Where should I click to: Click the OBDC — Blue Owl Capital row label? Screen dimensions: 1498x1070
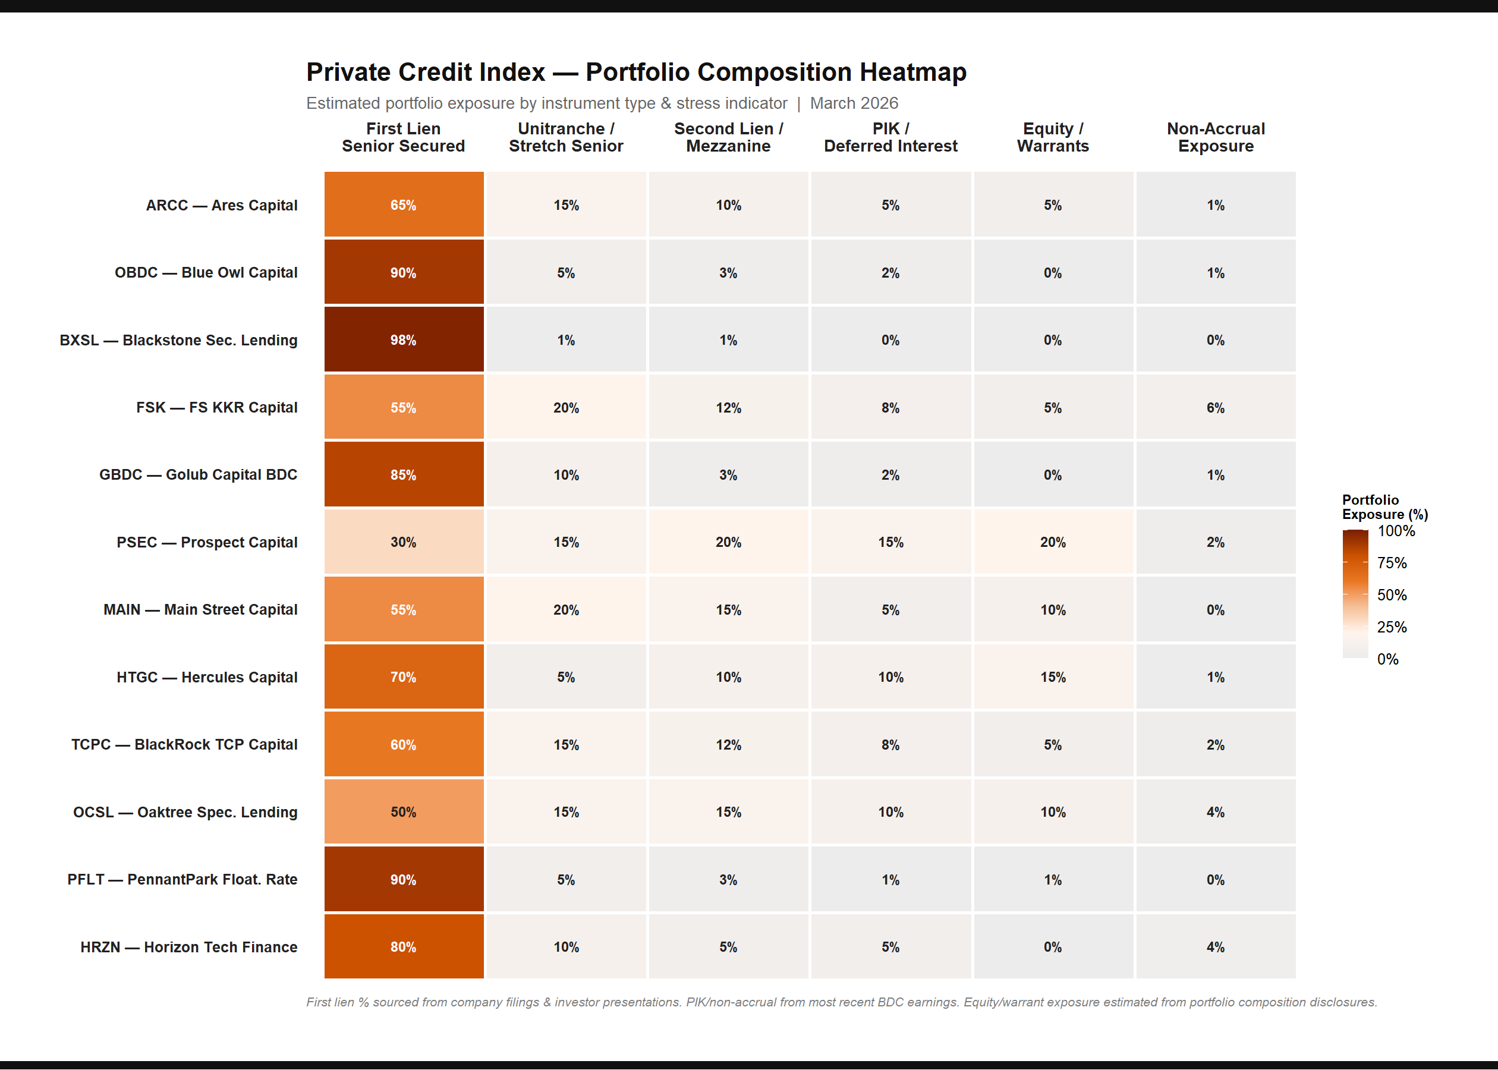(x=206, y=272)
